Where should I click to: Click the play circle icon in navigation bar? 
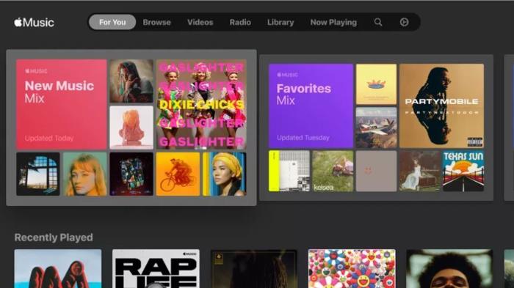404,22
